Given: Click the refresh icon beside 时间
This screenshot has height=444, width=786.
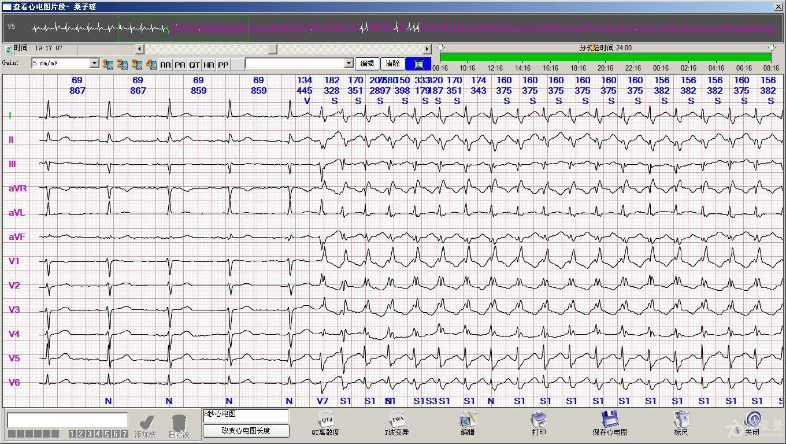Looking at the screenshot, I should tap(8, 49).
